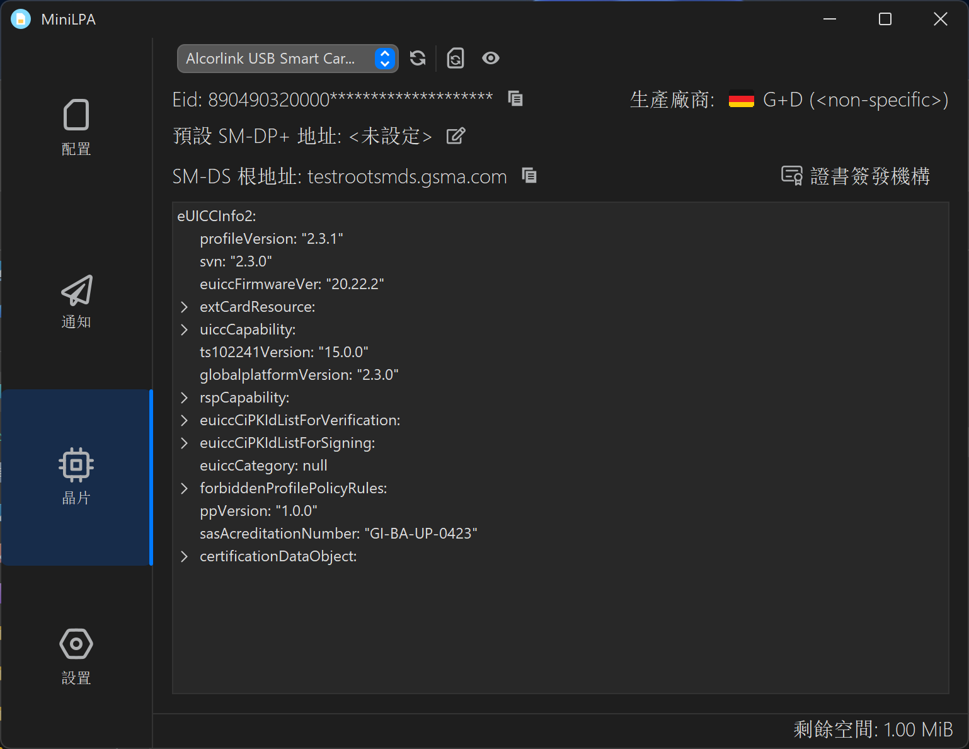The image size is (969, 749).
Task: Maximize the MiniLPA window
Action: tap(885, 20)
